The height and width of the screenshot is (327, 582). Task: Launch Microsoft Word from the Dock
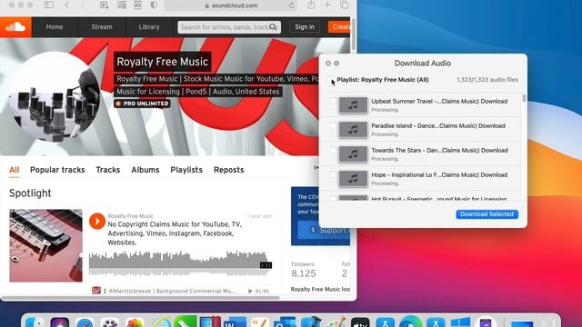(x=235, y=322)
